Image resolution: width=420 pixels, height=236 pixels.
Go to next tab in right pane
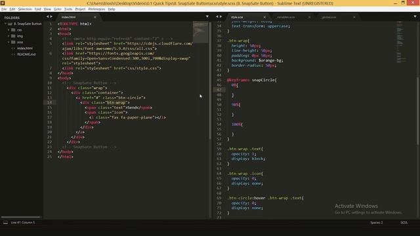tap(220, 16)
